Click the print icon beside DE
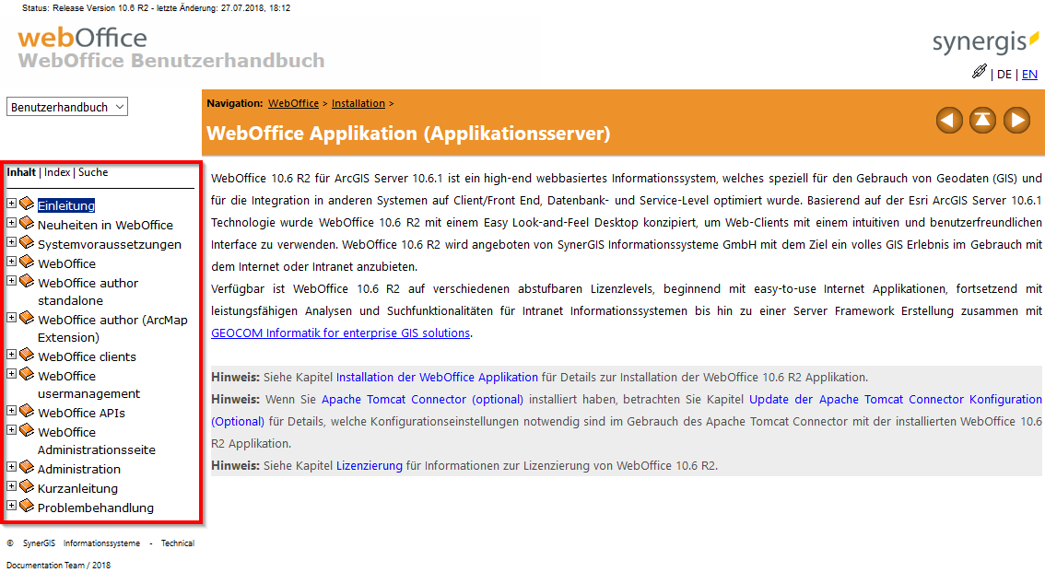The height and width of the screenshot is (572, 1045). pyautogui.click(x=979, y=72)
